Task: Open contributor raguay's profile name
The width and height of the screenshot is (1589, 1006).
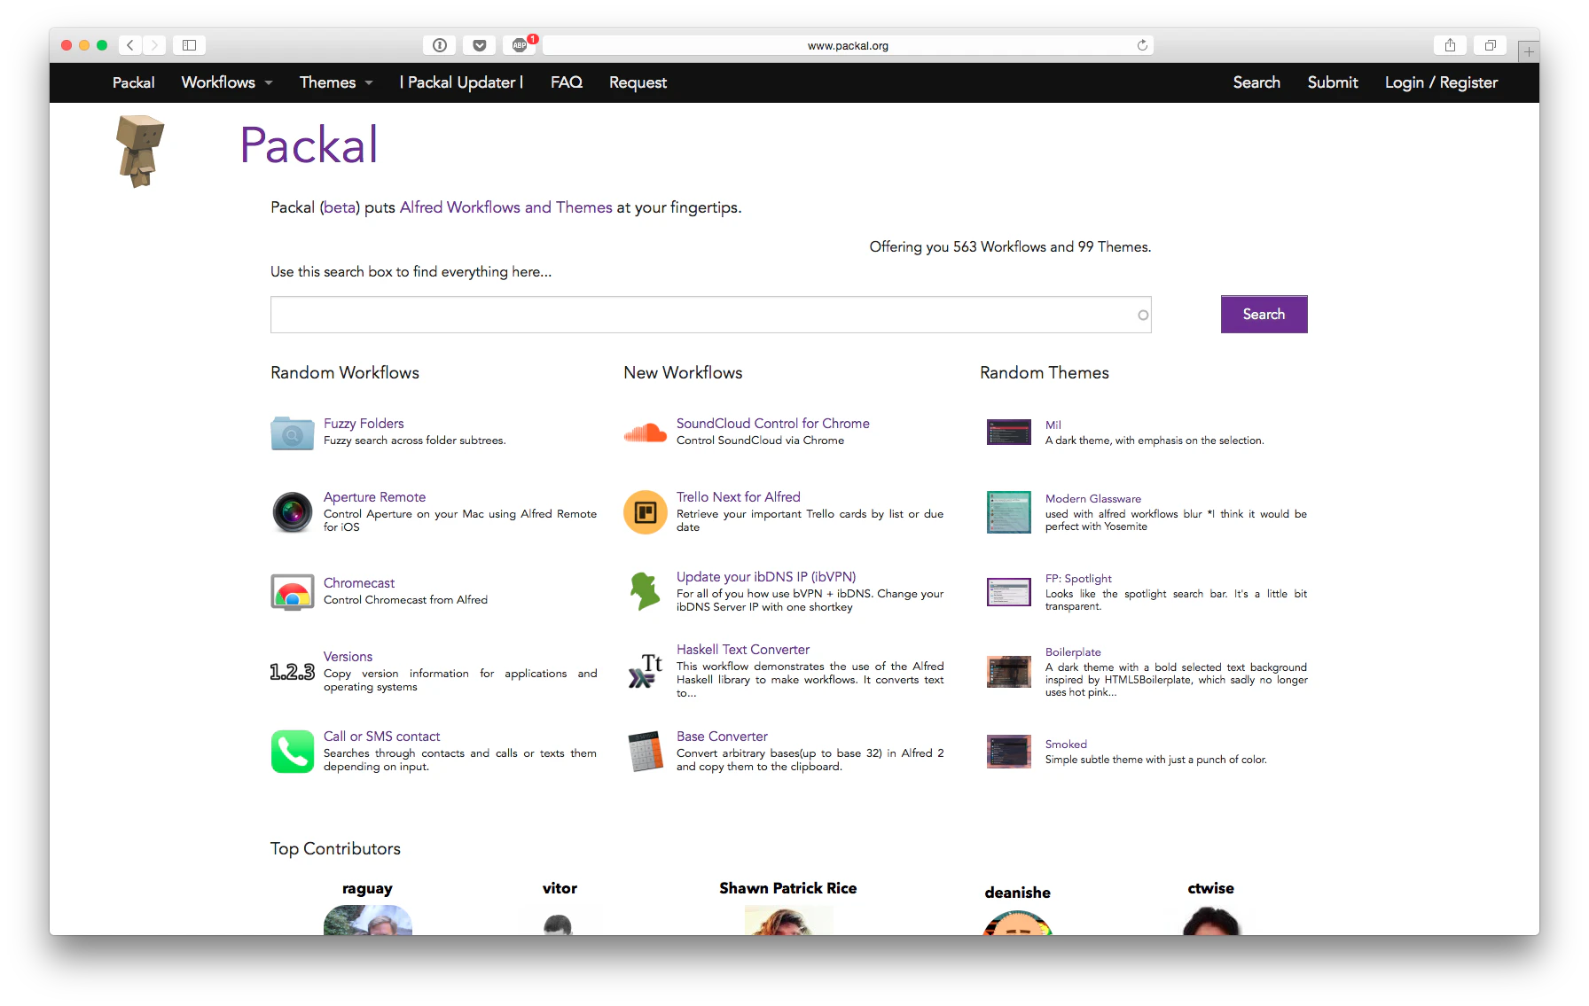Action: (x=367, y=889)
